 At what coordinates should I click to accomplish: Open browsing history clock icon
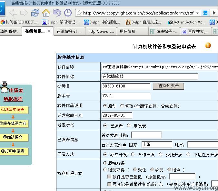(68, 13)
